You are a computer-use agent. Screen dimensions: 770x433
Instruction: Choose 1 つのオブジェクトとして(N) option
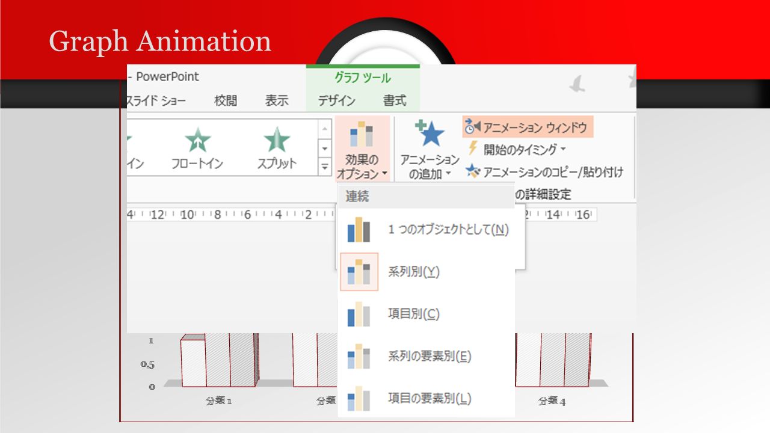pyautogui.click(x=426, y=230)
